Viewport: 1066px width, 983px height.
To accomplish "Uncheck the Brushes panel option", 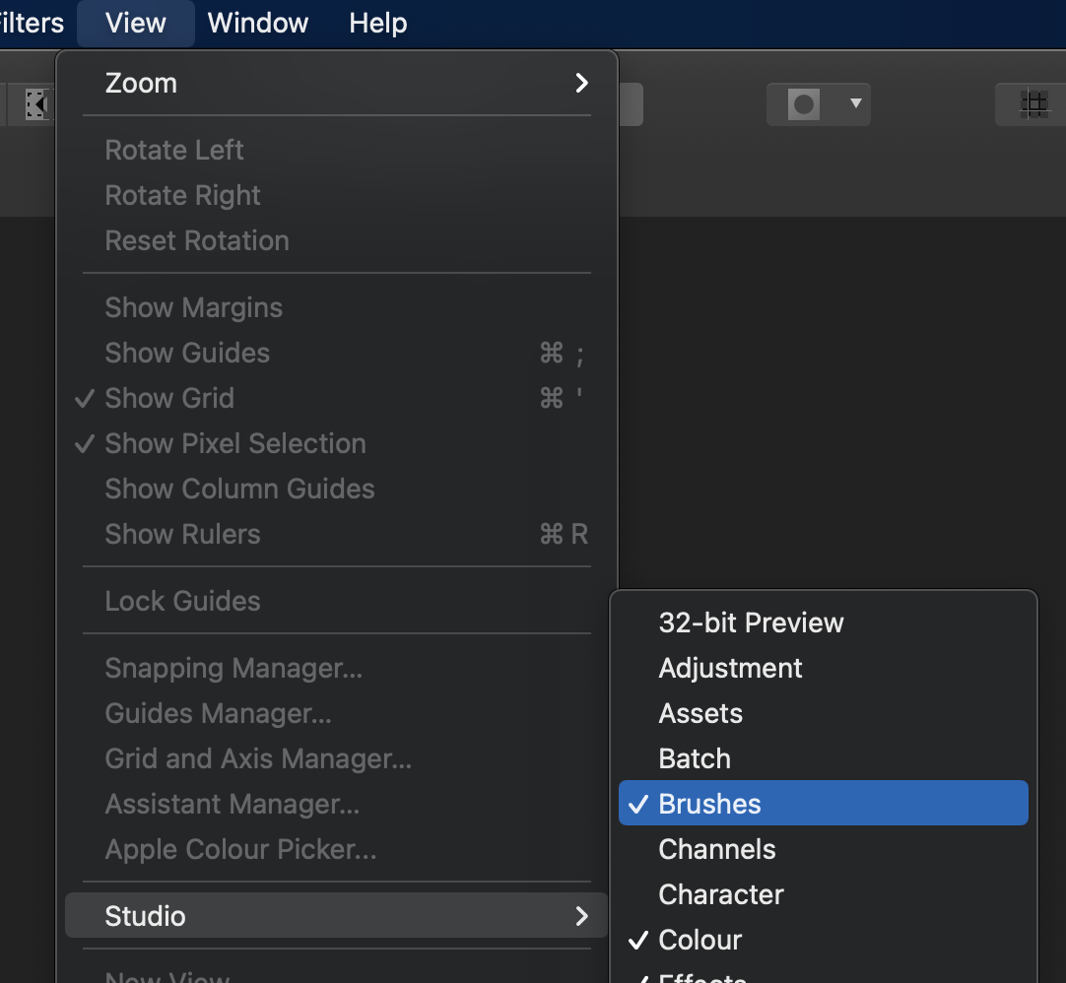I will point(822,804).
